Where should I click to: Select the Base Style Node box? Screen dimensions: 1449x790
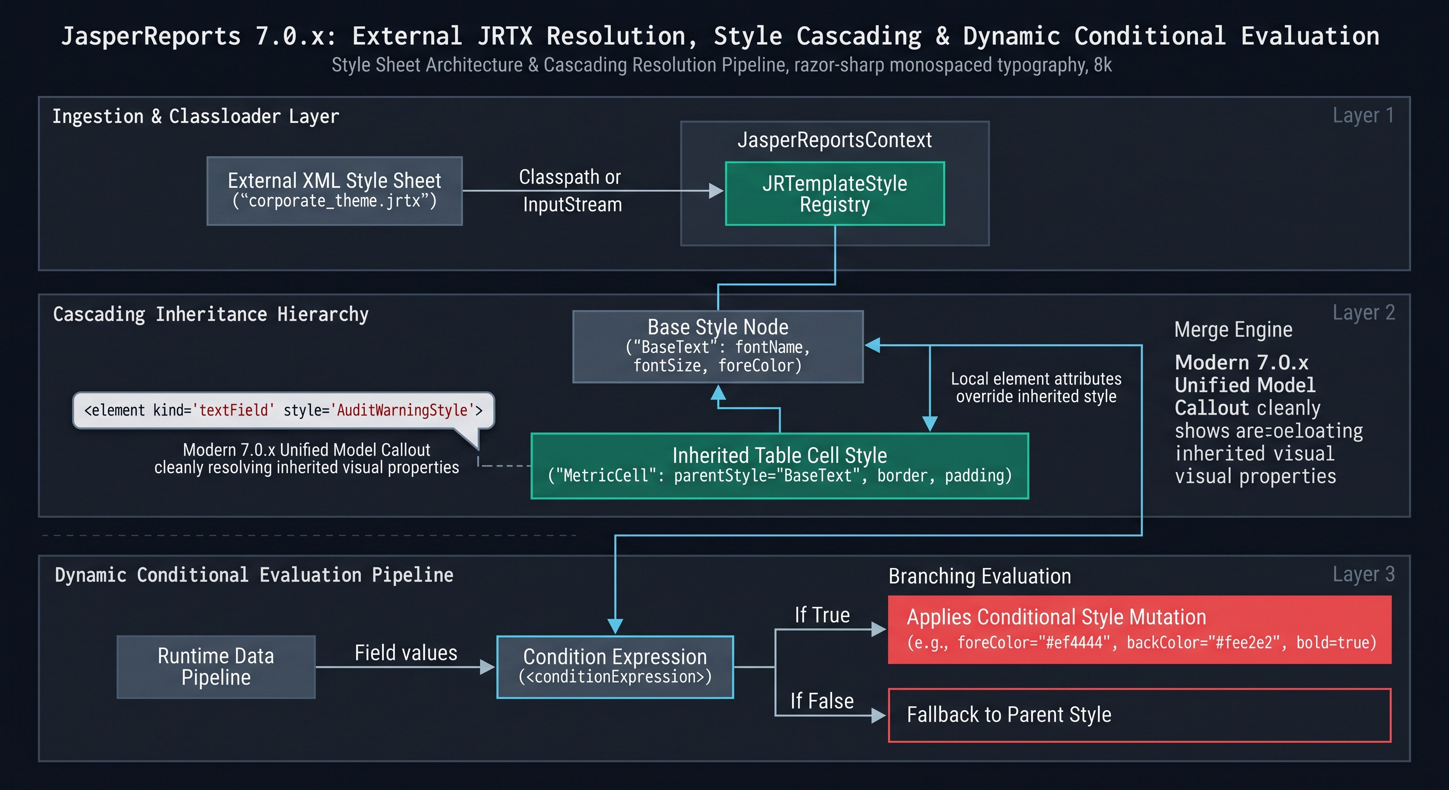pyautogui.click(x=718, y=347)
